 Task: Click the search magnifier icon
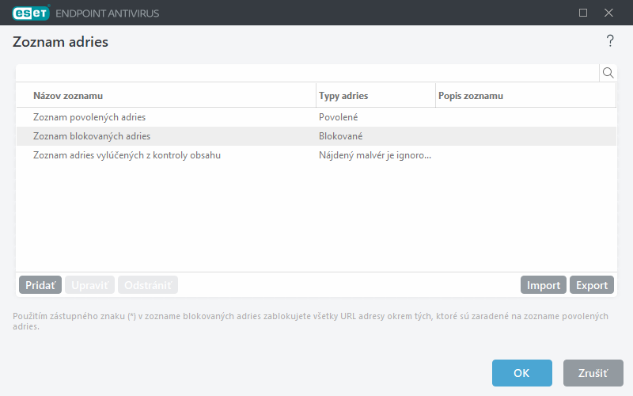pyautogui.click(x=608, y=73)
